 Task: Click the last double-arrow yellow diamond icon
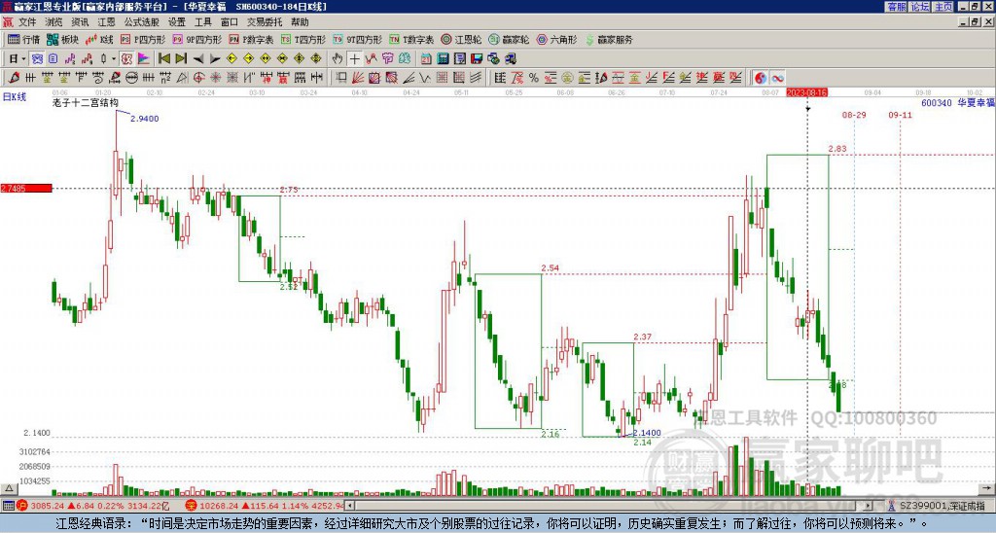point(316,59)
